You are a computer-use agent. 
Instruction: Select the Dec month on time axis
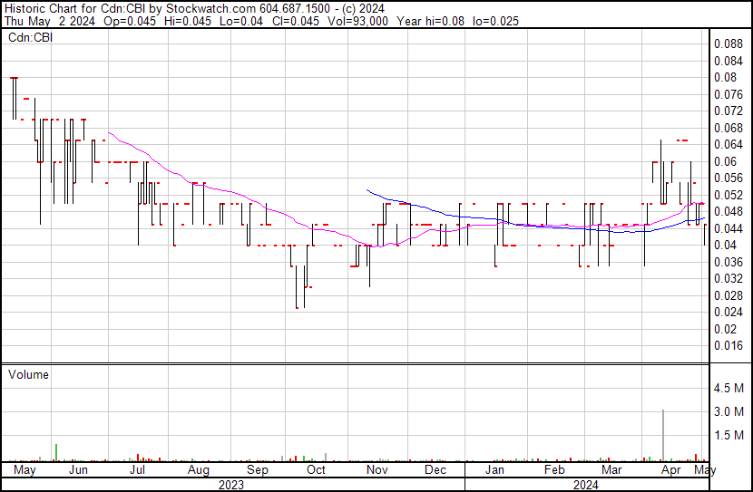click(435, 470)
